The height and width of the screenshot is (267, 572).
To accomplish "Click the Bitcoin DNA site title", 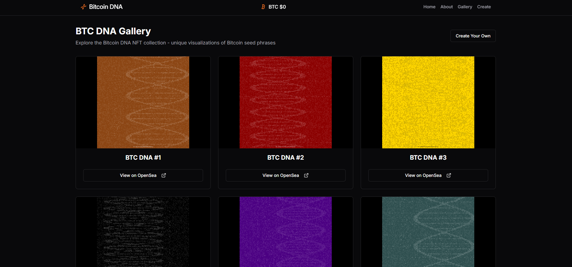I will pos(106,7).
